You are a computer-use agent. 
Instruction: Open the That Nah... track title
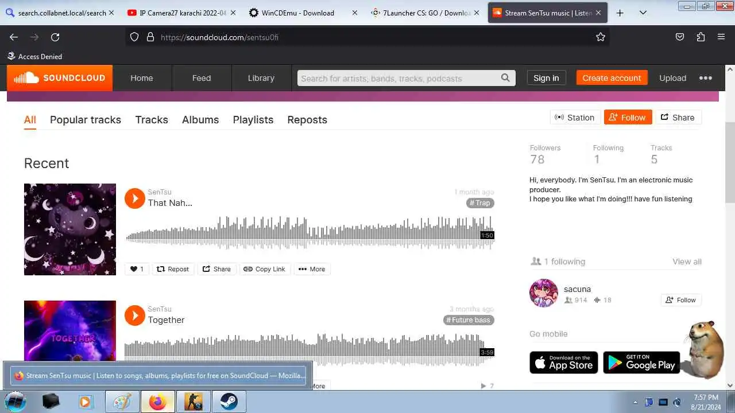170,203
